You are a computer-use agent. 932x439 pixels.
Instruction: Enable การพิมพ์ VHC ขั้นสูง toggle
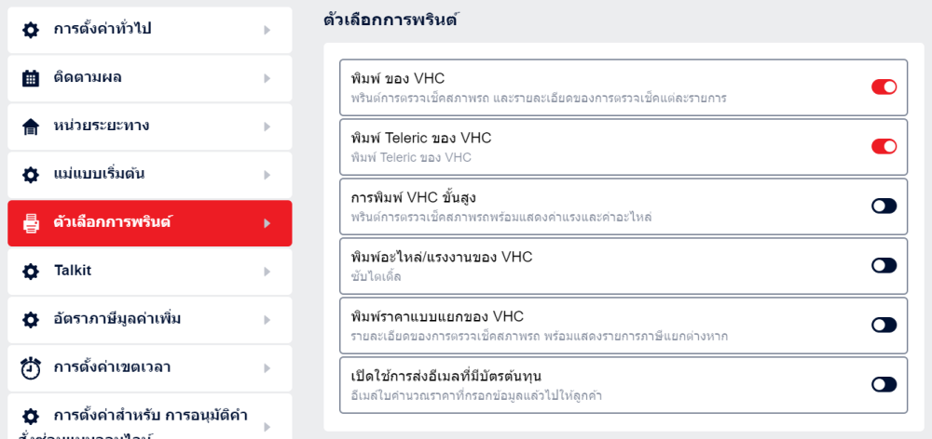click(x=884, y=206)
